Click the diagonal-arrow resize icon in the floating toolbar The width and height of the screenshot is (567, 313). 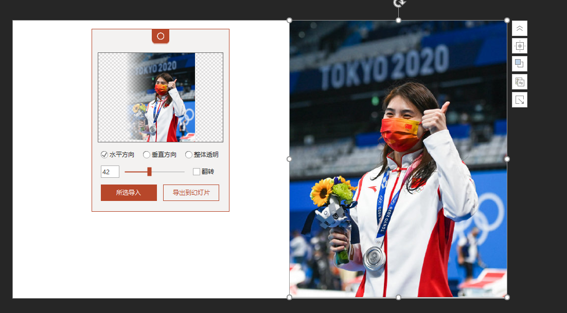pos(520,100)
